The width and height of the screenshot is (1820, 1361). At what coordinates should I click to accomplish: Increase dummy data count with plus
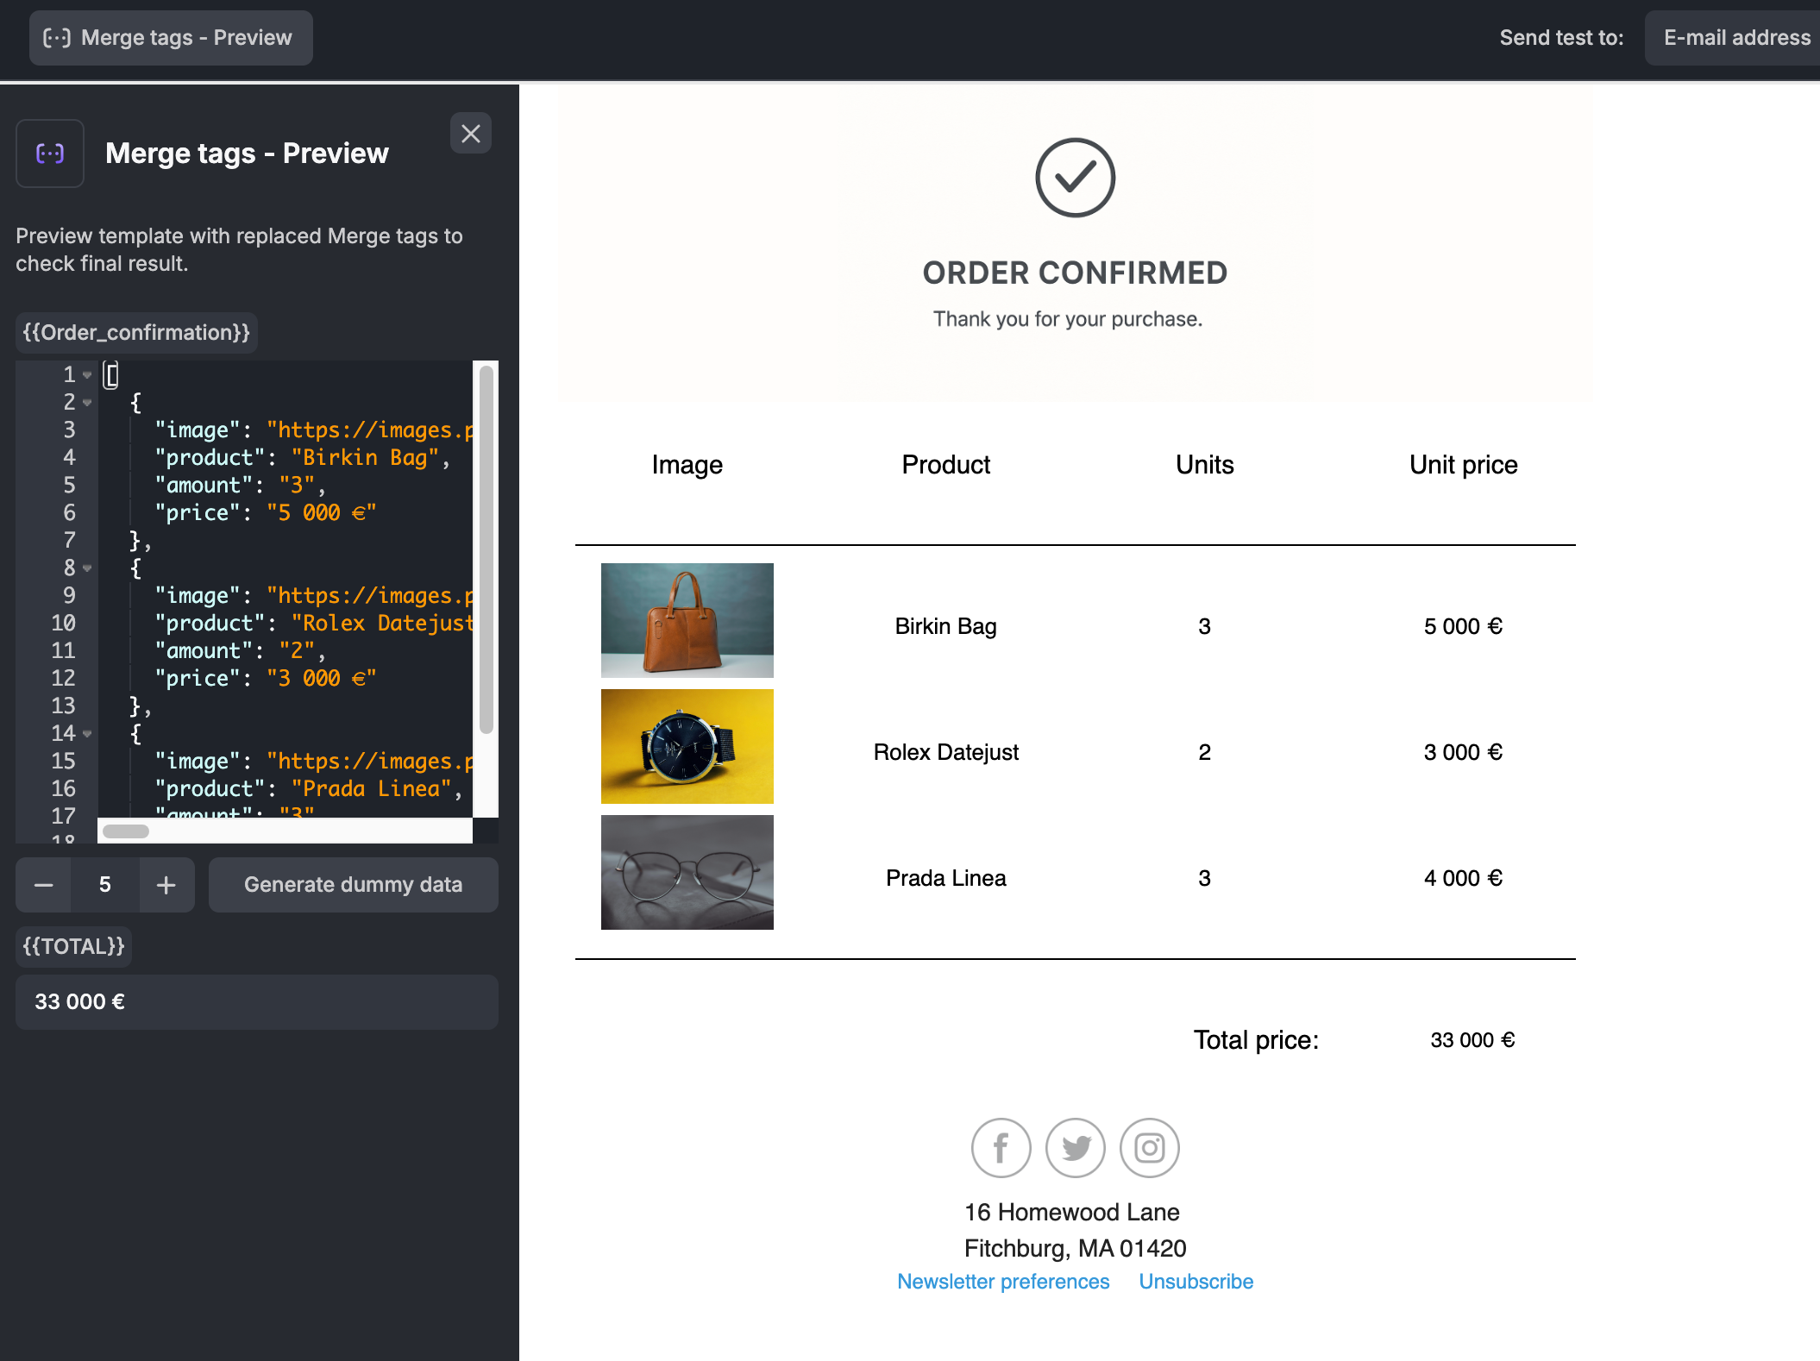pyautogui.click(x=166, y=885)
